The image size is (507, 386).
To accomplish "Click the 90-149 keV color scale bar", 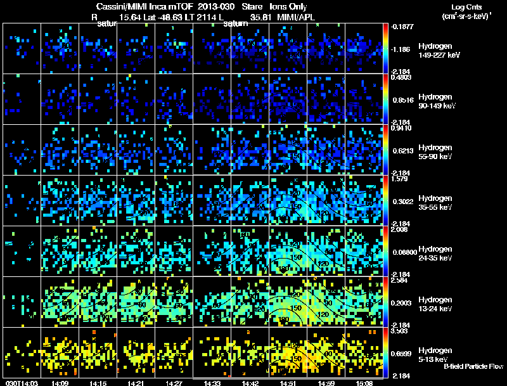I will point(385,100).
